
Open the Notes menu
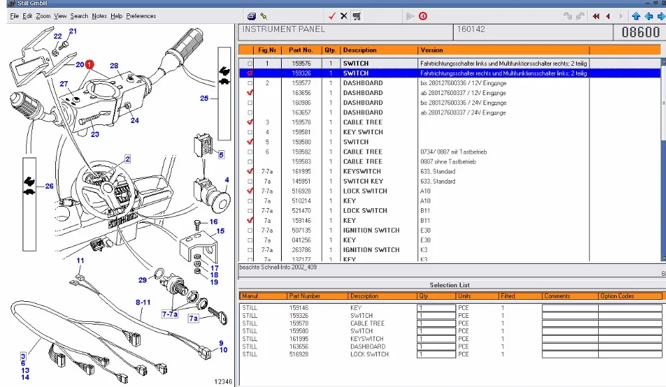pos(99,16)
